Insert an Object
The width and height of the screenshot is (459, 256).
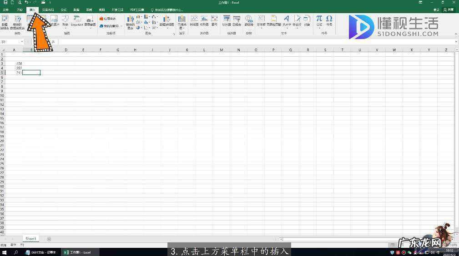(307, 21)
